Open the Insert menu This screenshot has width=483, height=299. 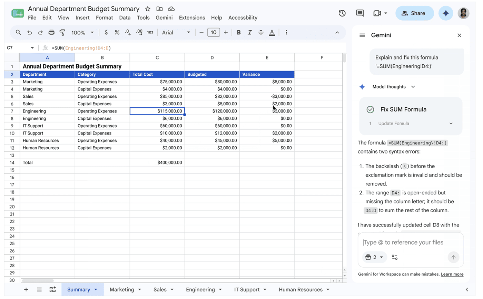pos(82,18)
